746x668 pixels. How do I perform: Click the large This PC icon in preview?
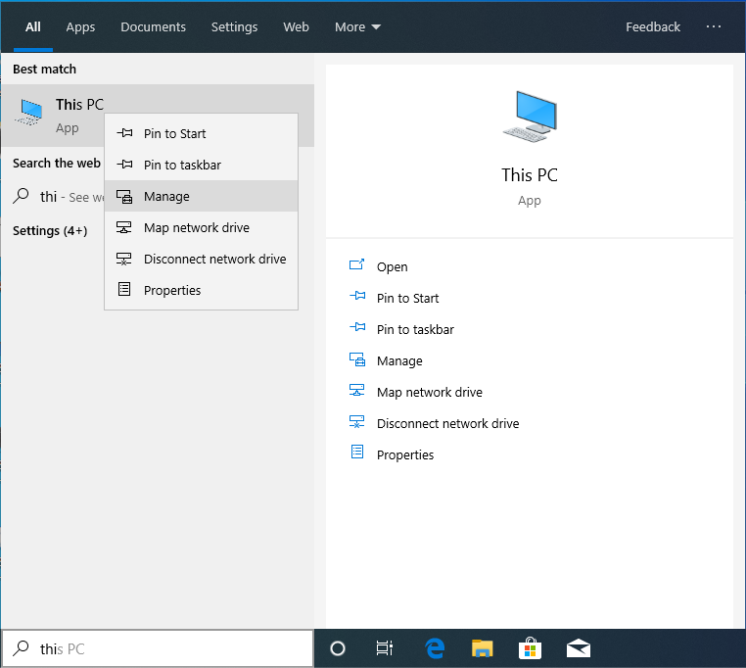(529, 117)
